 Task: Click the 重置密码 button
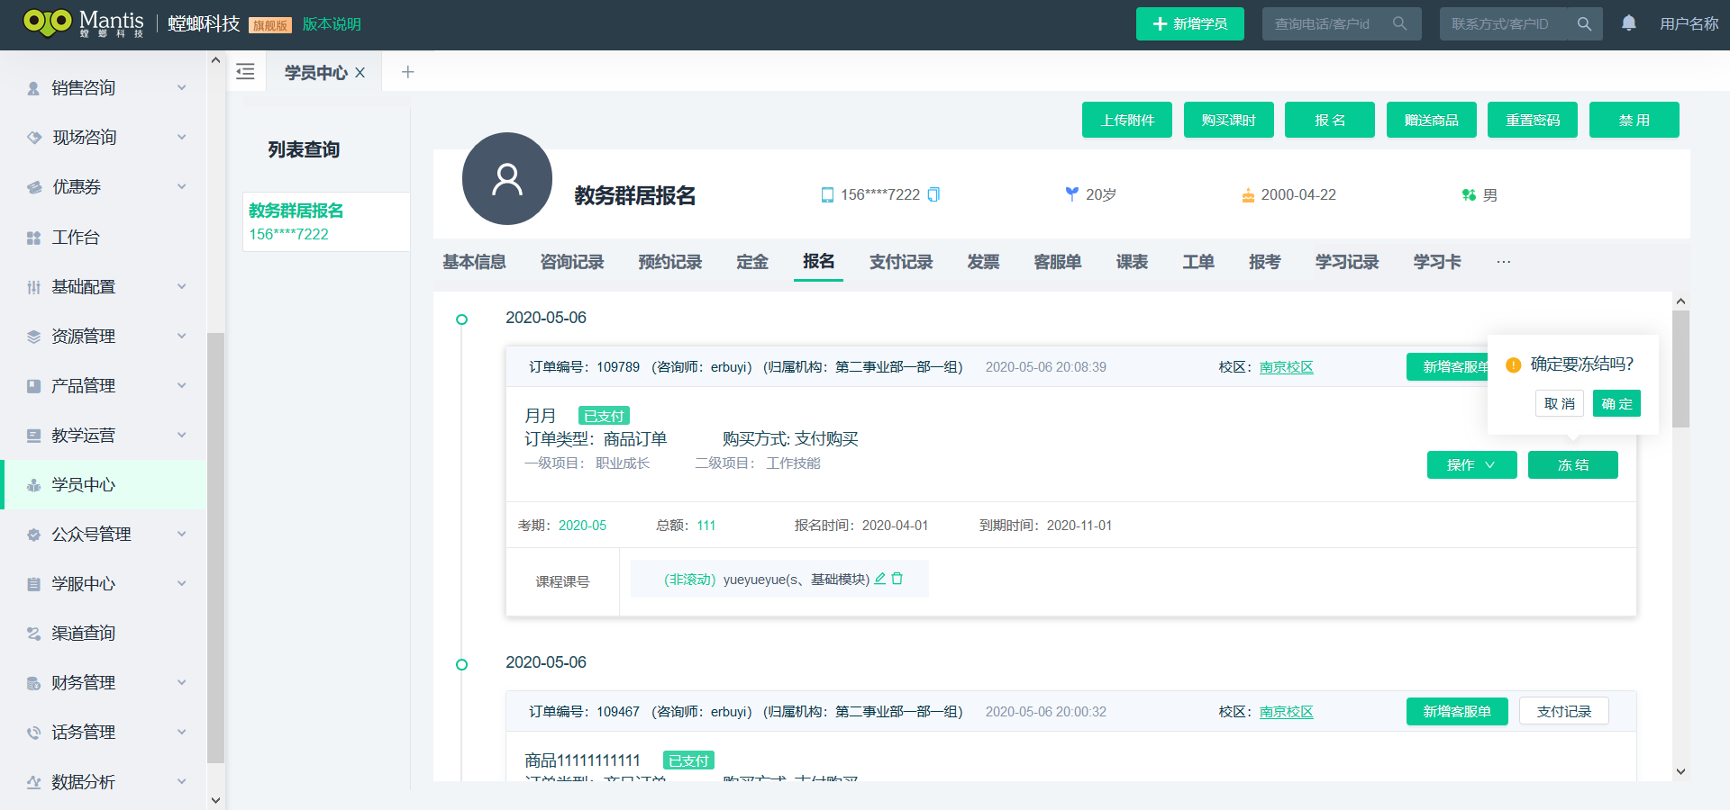coord(1533,120)
